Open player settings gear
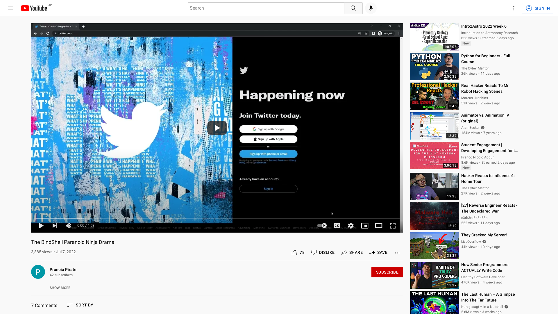 [x=351, y=226]
